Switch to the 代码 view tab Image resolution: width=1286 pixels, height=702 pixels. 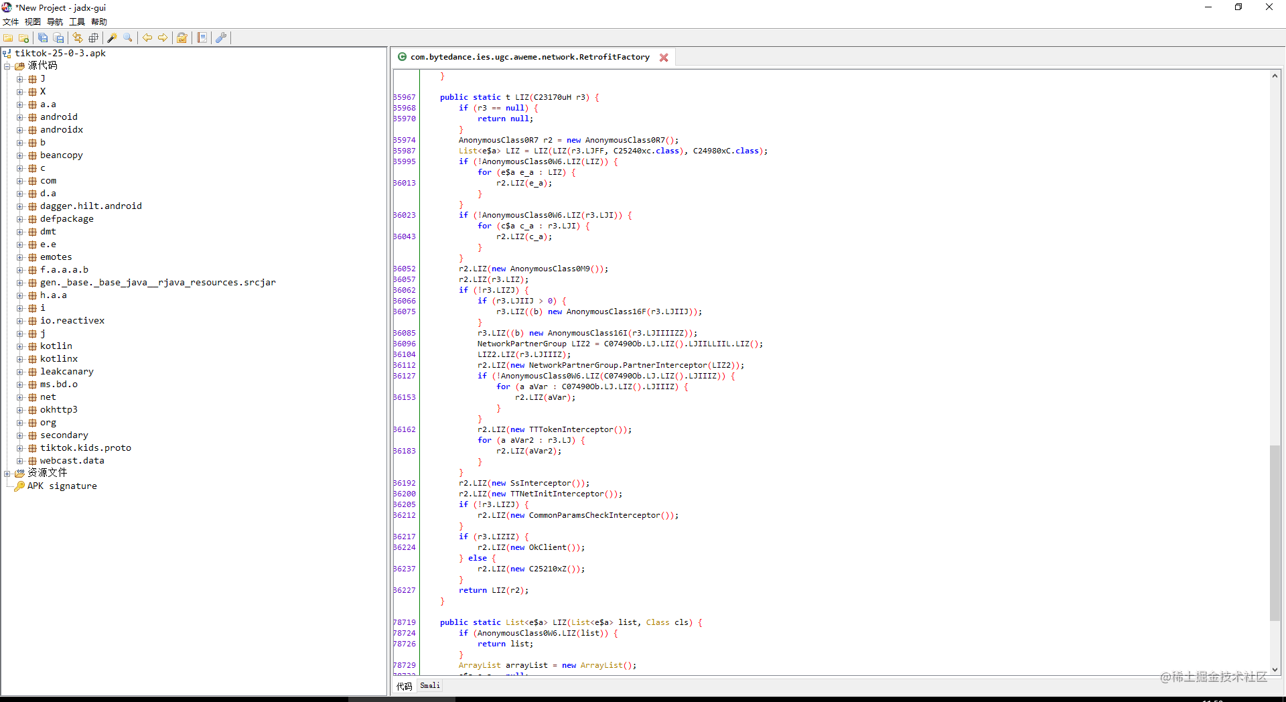click(405, 686)
